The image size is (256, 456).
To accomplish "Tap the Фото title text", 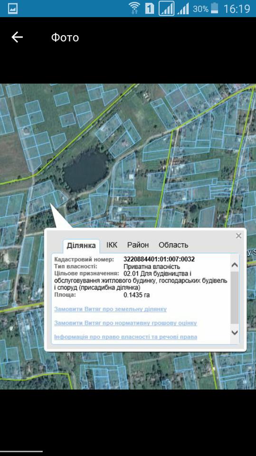I will [x=65, y=38].
